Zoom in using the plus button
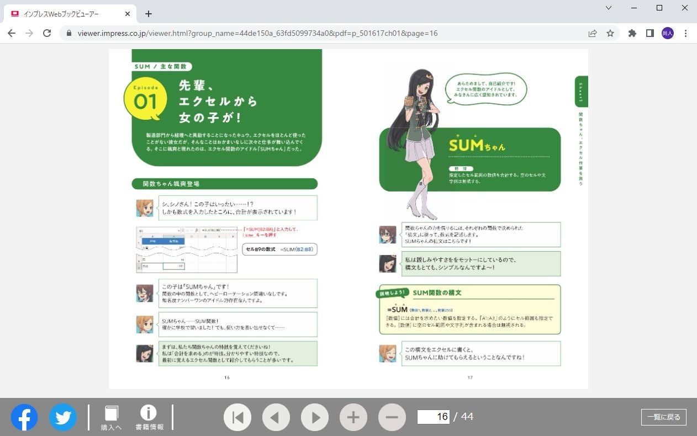The height and width of the screenshot is (436, 697). coord(353,417)
